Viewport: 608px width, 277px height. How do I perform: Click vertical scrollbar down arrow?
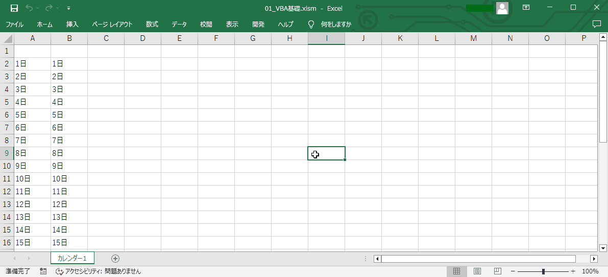(x=602, y=248)
